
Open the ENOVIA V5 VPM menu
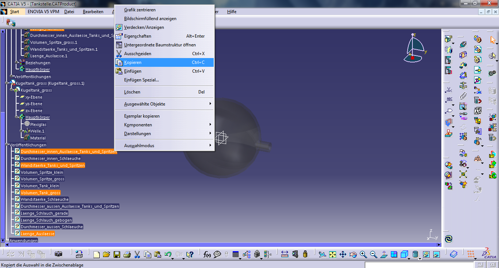click(43, 12)
